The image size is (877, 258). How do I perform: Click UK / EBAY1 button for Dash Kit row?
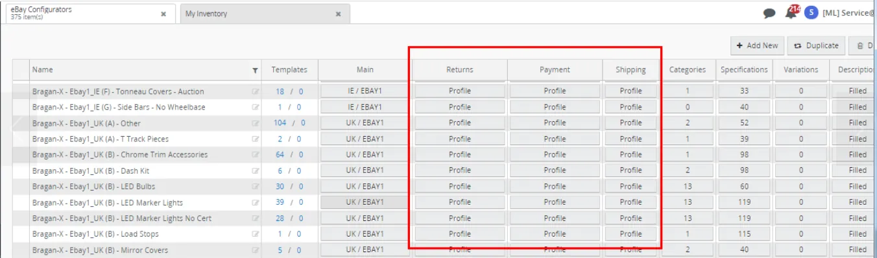365,170
